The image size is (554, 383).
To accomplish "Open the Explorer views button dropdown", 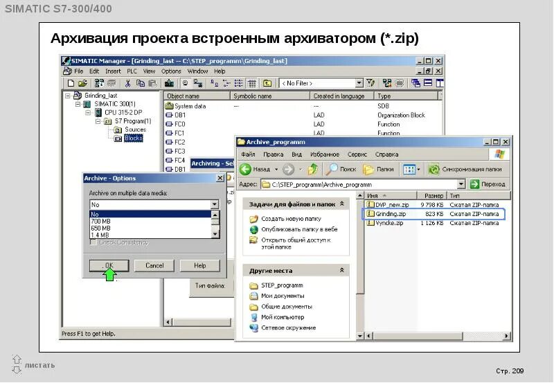I will tap(418, 170).
